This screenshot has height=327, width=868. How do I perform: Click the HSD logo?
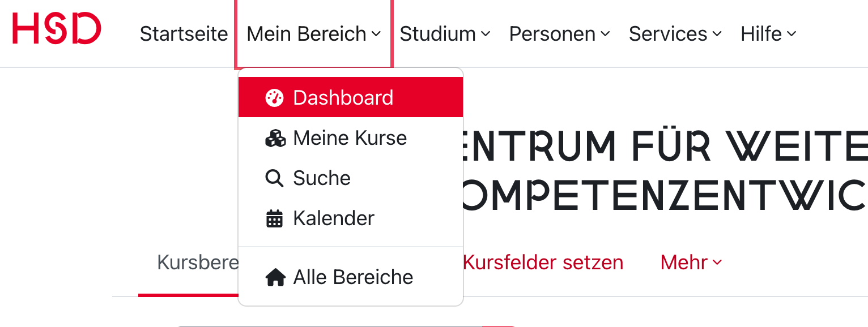[x=57, y=29]
